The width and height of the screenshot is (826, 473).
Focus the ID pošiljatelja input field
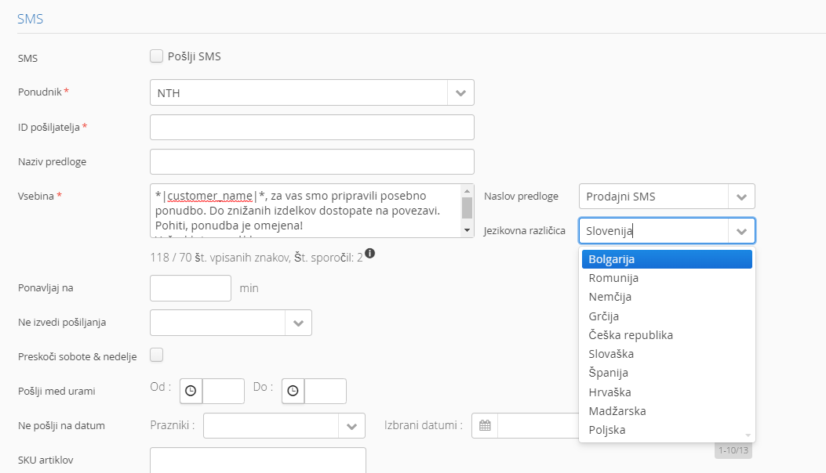312,128
